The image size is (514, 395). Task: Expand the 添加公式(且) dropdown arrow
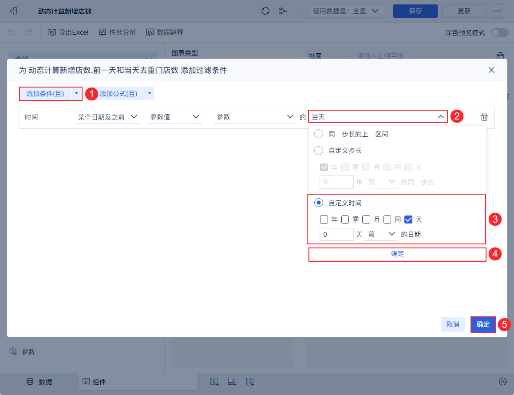tap(150, 93)
